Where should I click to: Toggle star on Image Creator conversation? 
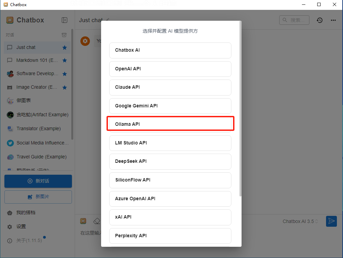coord(64,87)
